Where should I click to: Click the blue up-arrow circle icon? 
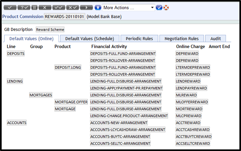pos(98,8)
